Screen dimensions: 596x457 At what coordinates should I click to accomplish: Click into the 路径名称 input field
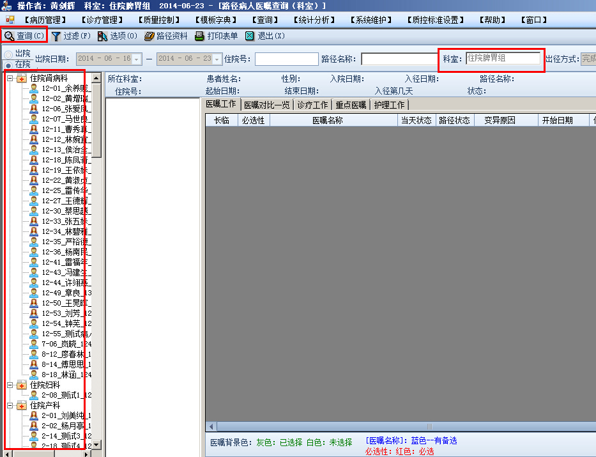pyautogui.click(x=399, y=59)
